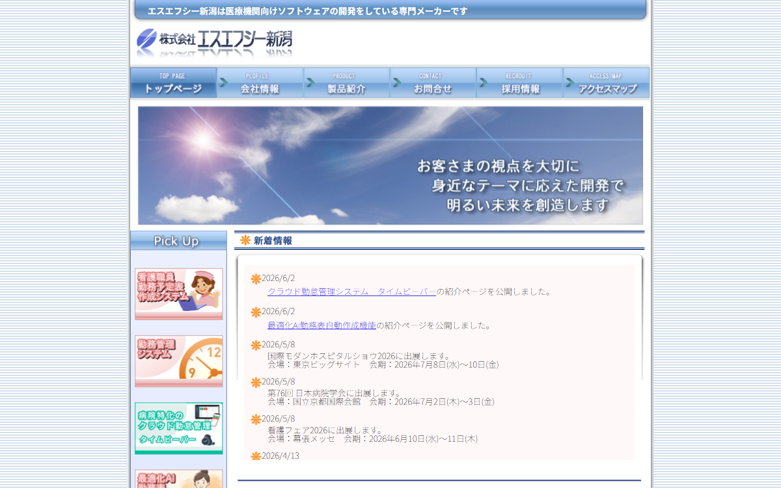
Task: Select the お問合せ contact tab
Action: pos(433,83)
